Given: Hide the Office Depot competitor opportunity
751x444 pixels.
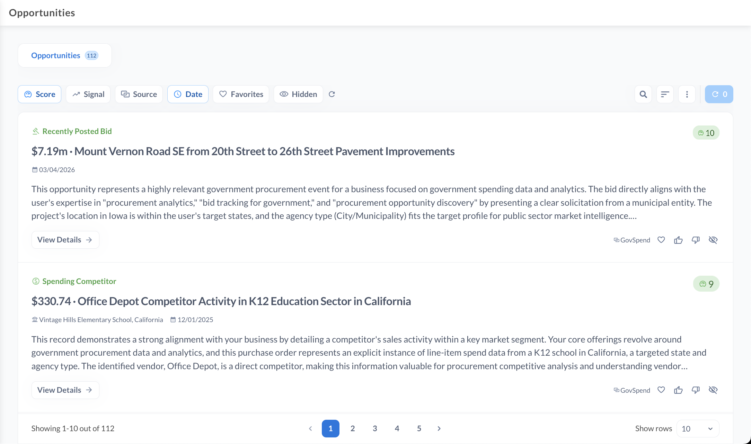Looking at the screenshot, I should click(713, 390).
